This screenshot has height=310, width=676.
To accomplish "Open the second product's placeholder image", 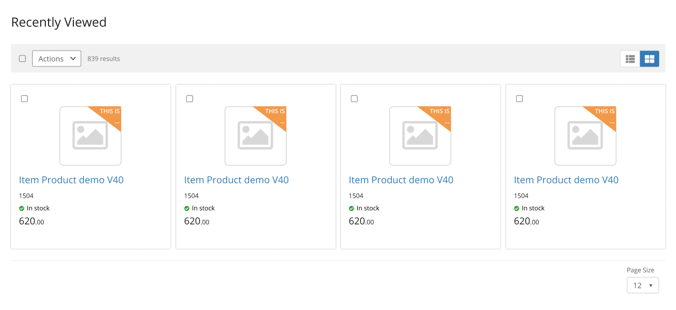I will [x=255, y=136].
